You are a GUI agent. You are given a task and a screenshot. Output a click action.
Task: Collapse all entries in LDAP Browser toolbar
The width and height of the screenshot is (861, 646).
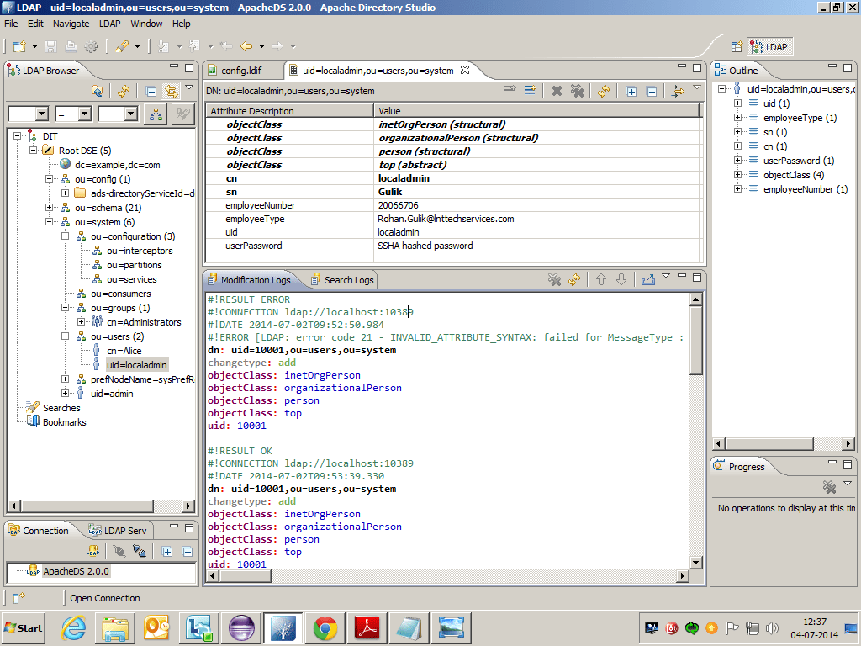151,92
